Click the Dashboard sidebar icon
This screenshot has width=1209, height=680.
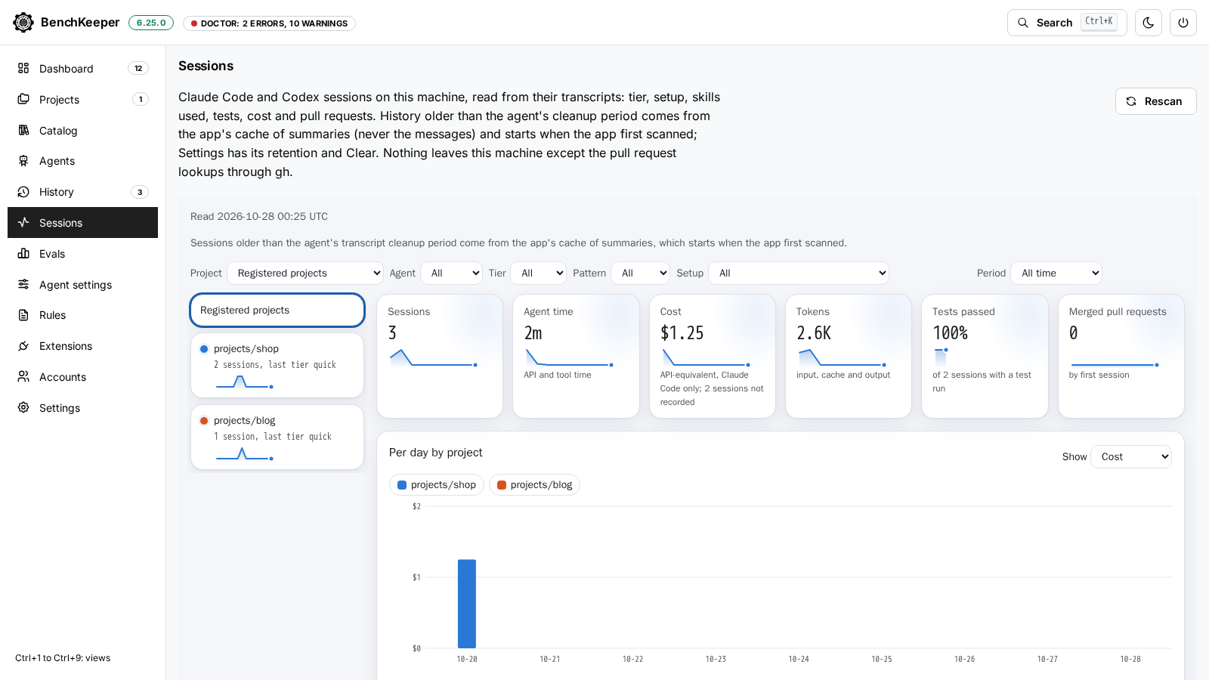tap(23, 68)
